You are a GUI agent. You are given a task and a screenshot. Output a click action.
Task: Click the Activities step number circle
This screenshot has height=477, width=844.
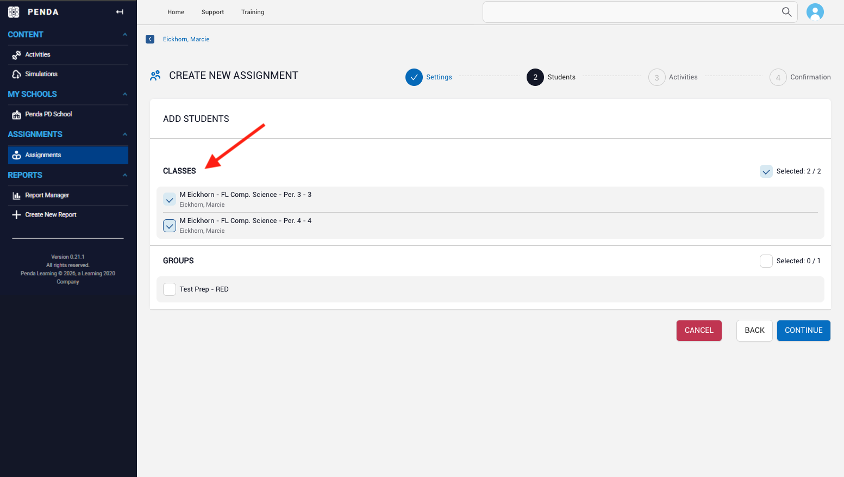click(657, 77)
